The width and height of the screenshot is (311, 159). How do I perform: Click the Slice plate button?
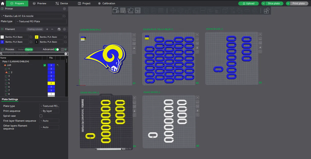274,3
